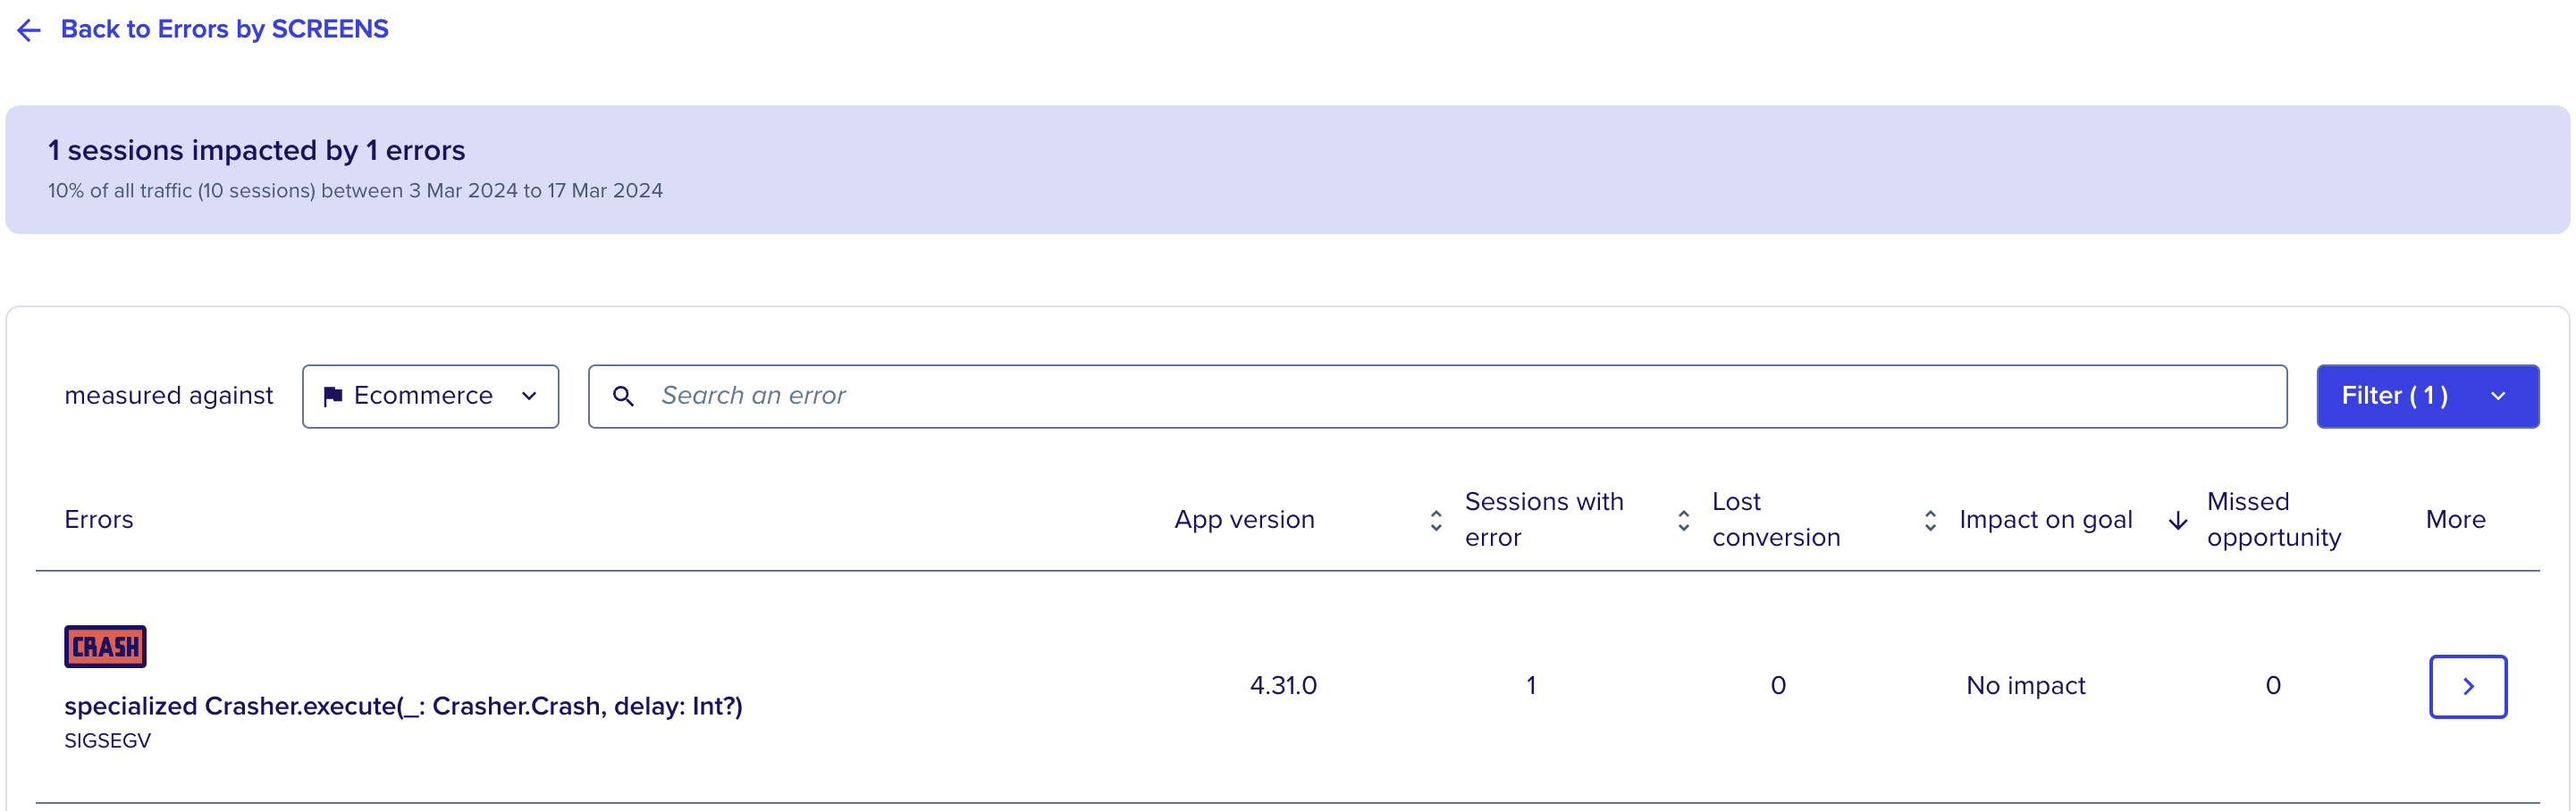Click the Errors column header
This screenshot has height=811, width=2576.
coord(98,519)
